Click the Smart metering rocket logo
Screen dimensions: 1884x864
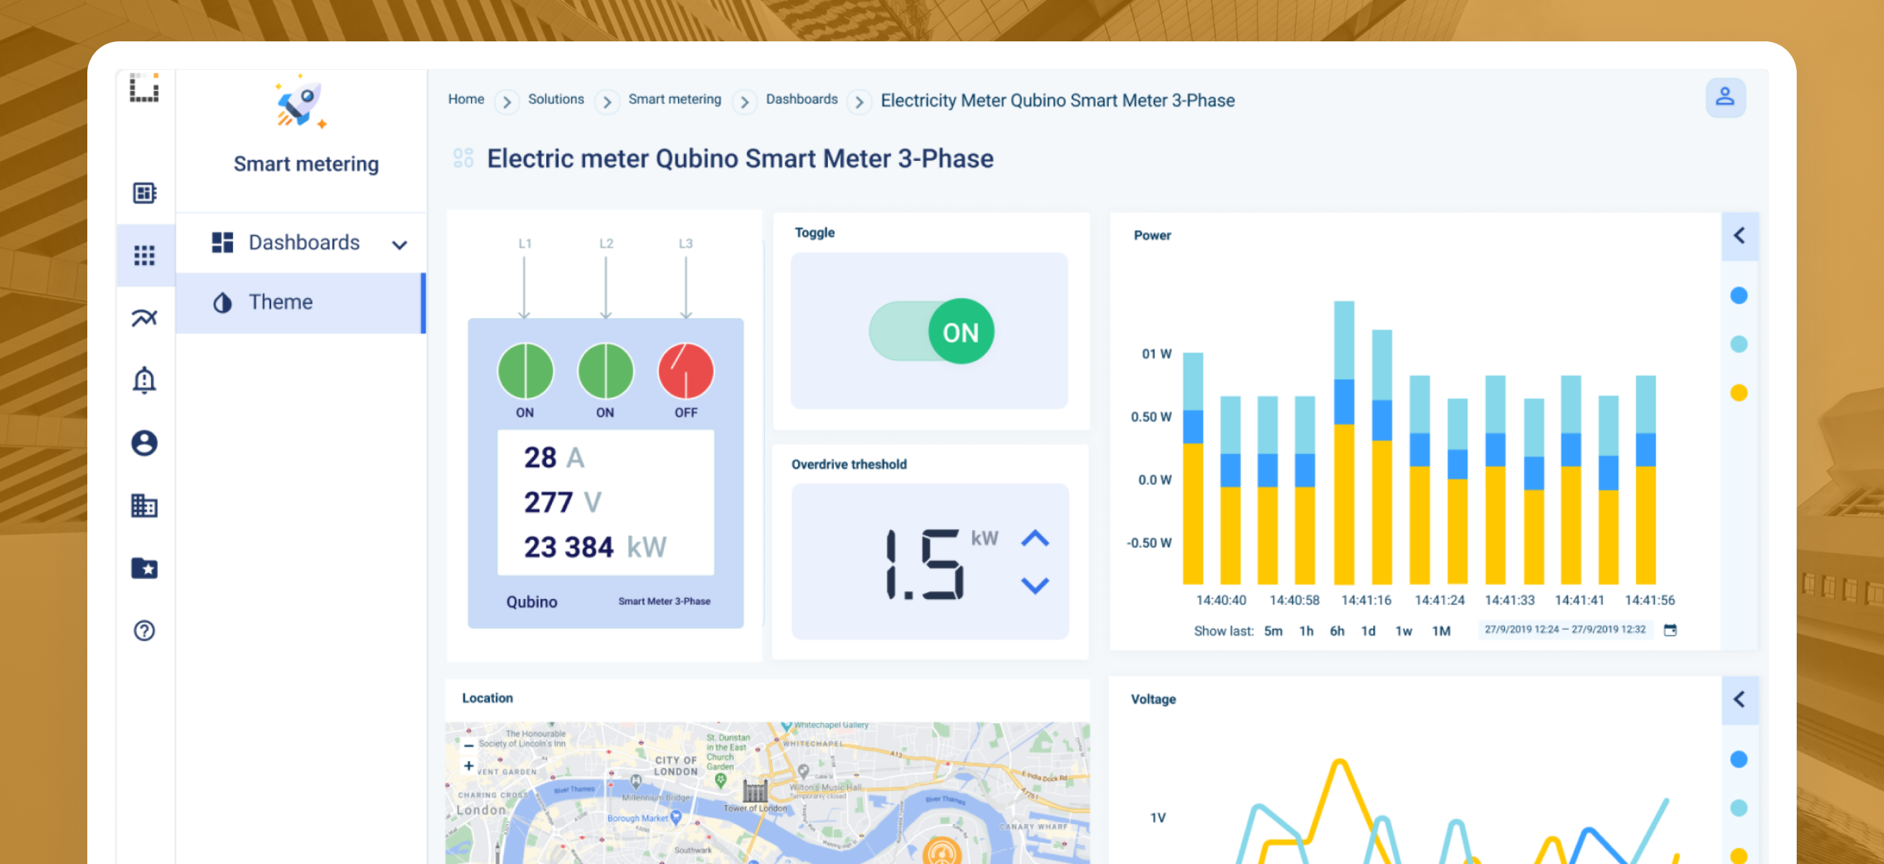[x=301, y=102]
